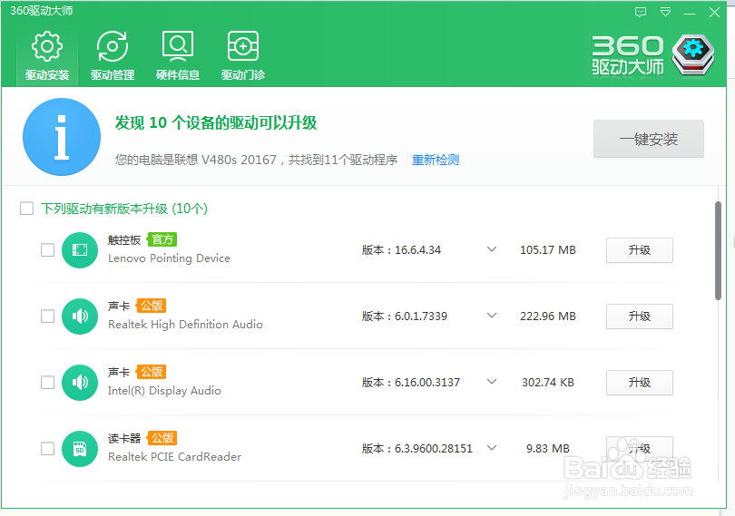Click the blue info circle icon
This screenshot has height=516, width=735.
tap(62, 137)
